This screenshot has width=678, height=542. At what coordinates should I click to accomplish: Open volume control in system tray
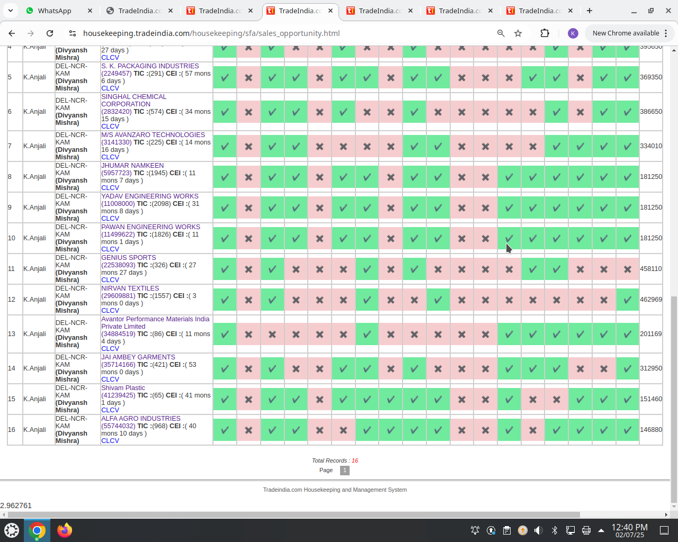[539, 530]
